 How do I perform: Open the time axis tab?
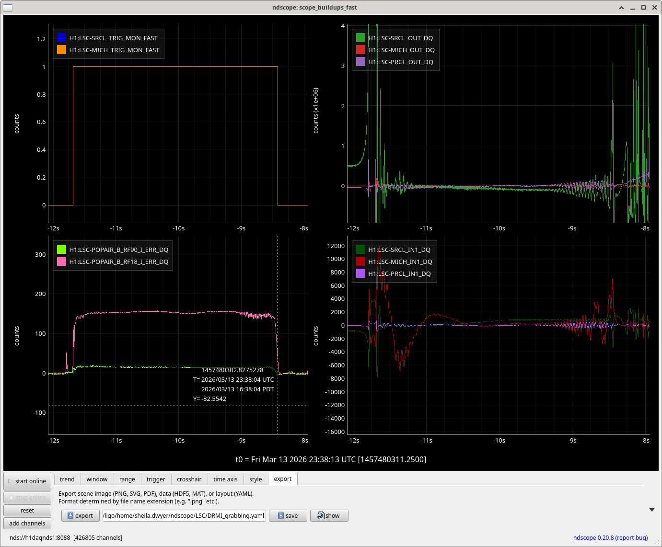225,479
